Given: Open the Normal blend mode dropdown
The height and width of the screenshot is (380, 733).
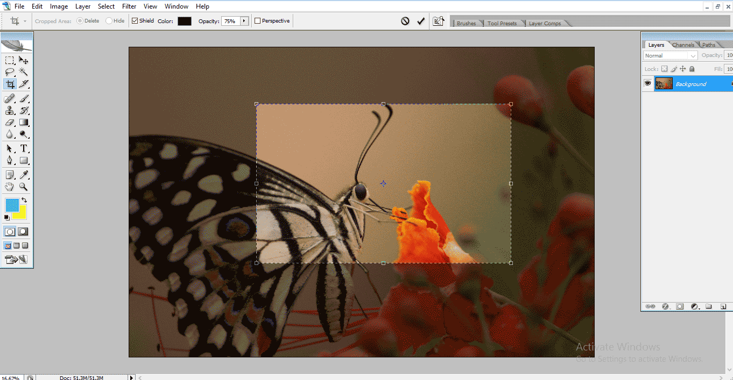Looking at the screenshot, I should (x=670, y=55).
